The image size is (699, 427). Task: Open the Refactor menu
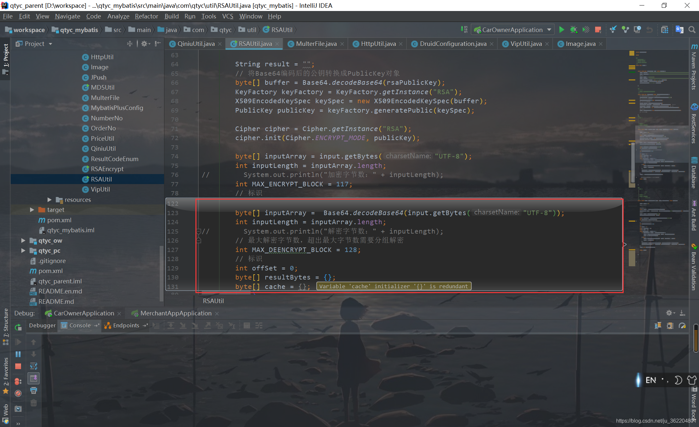146,16
